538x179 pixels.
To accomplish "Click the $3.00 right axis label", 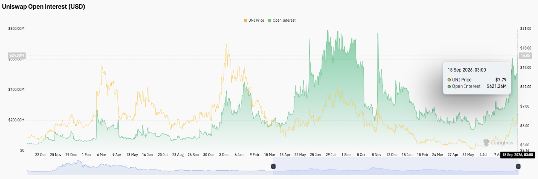I will pyautogui.click(x=525, y=145).
